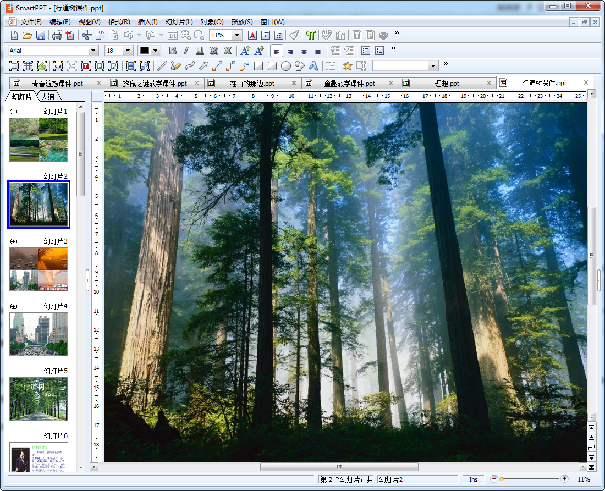This screenshot has width=605, height=491.
Task: Select the straight line drawing tool
Action: click(x=162, y=66)
